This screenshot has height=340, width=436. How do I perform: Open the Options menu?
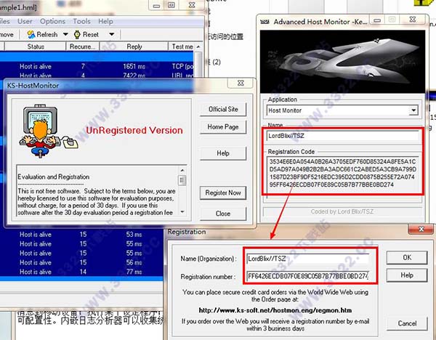[x=52, y=21]
